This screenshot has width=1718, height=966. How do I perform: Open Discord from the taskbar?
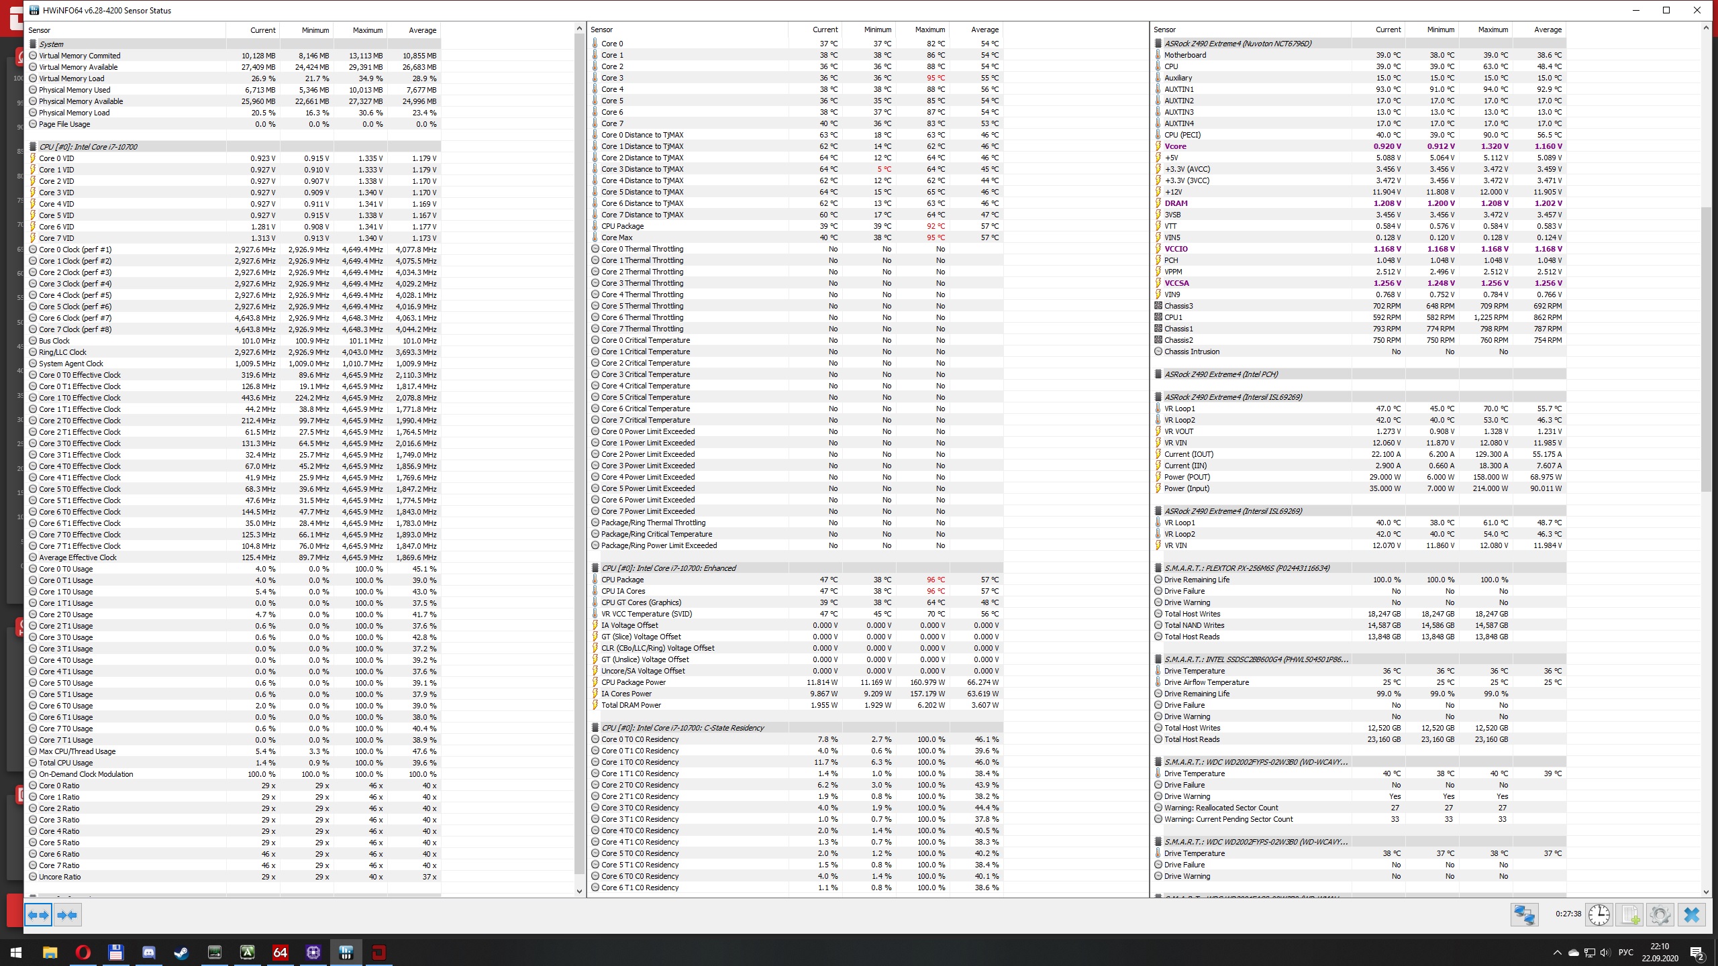point(148,952)
